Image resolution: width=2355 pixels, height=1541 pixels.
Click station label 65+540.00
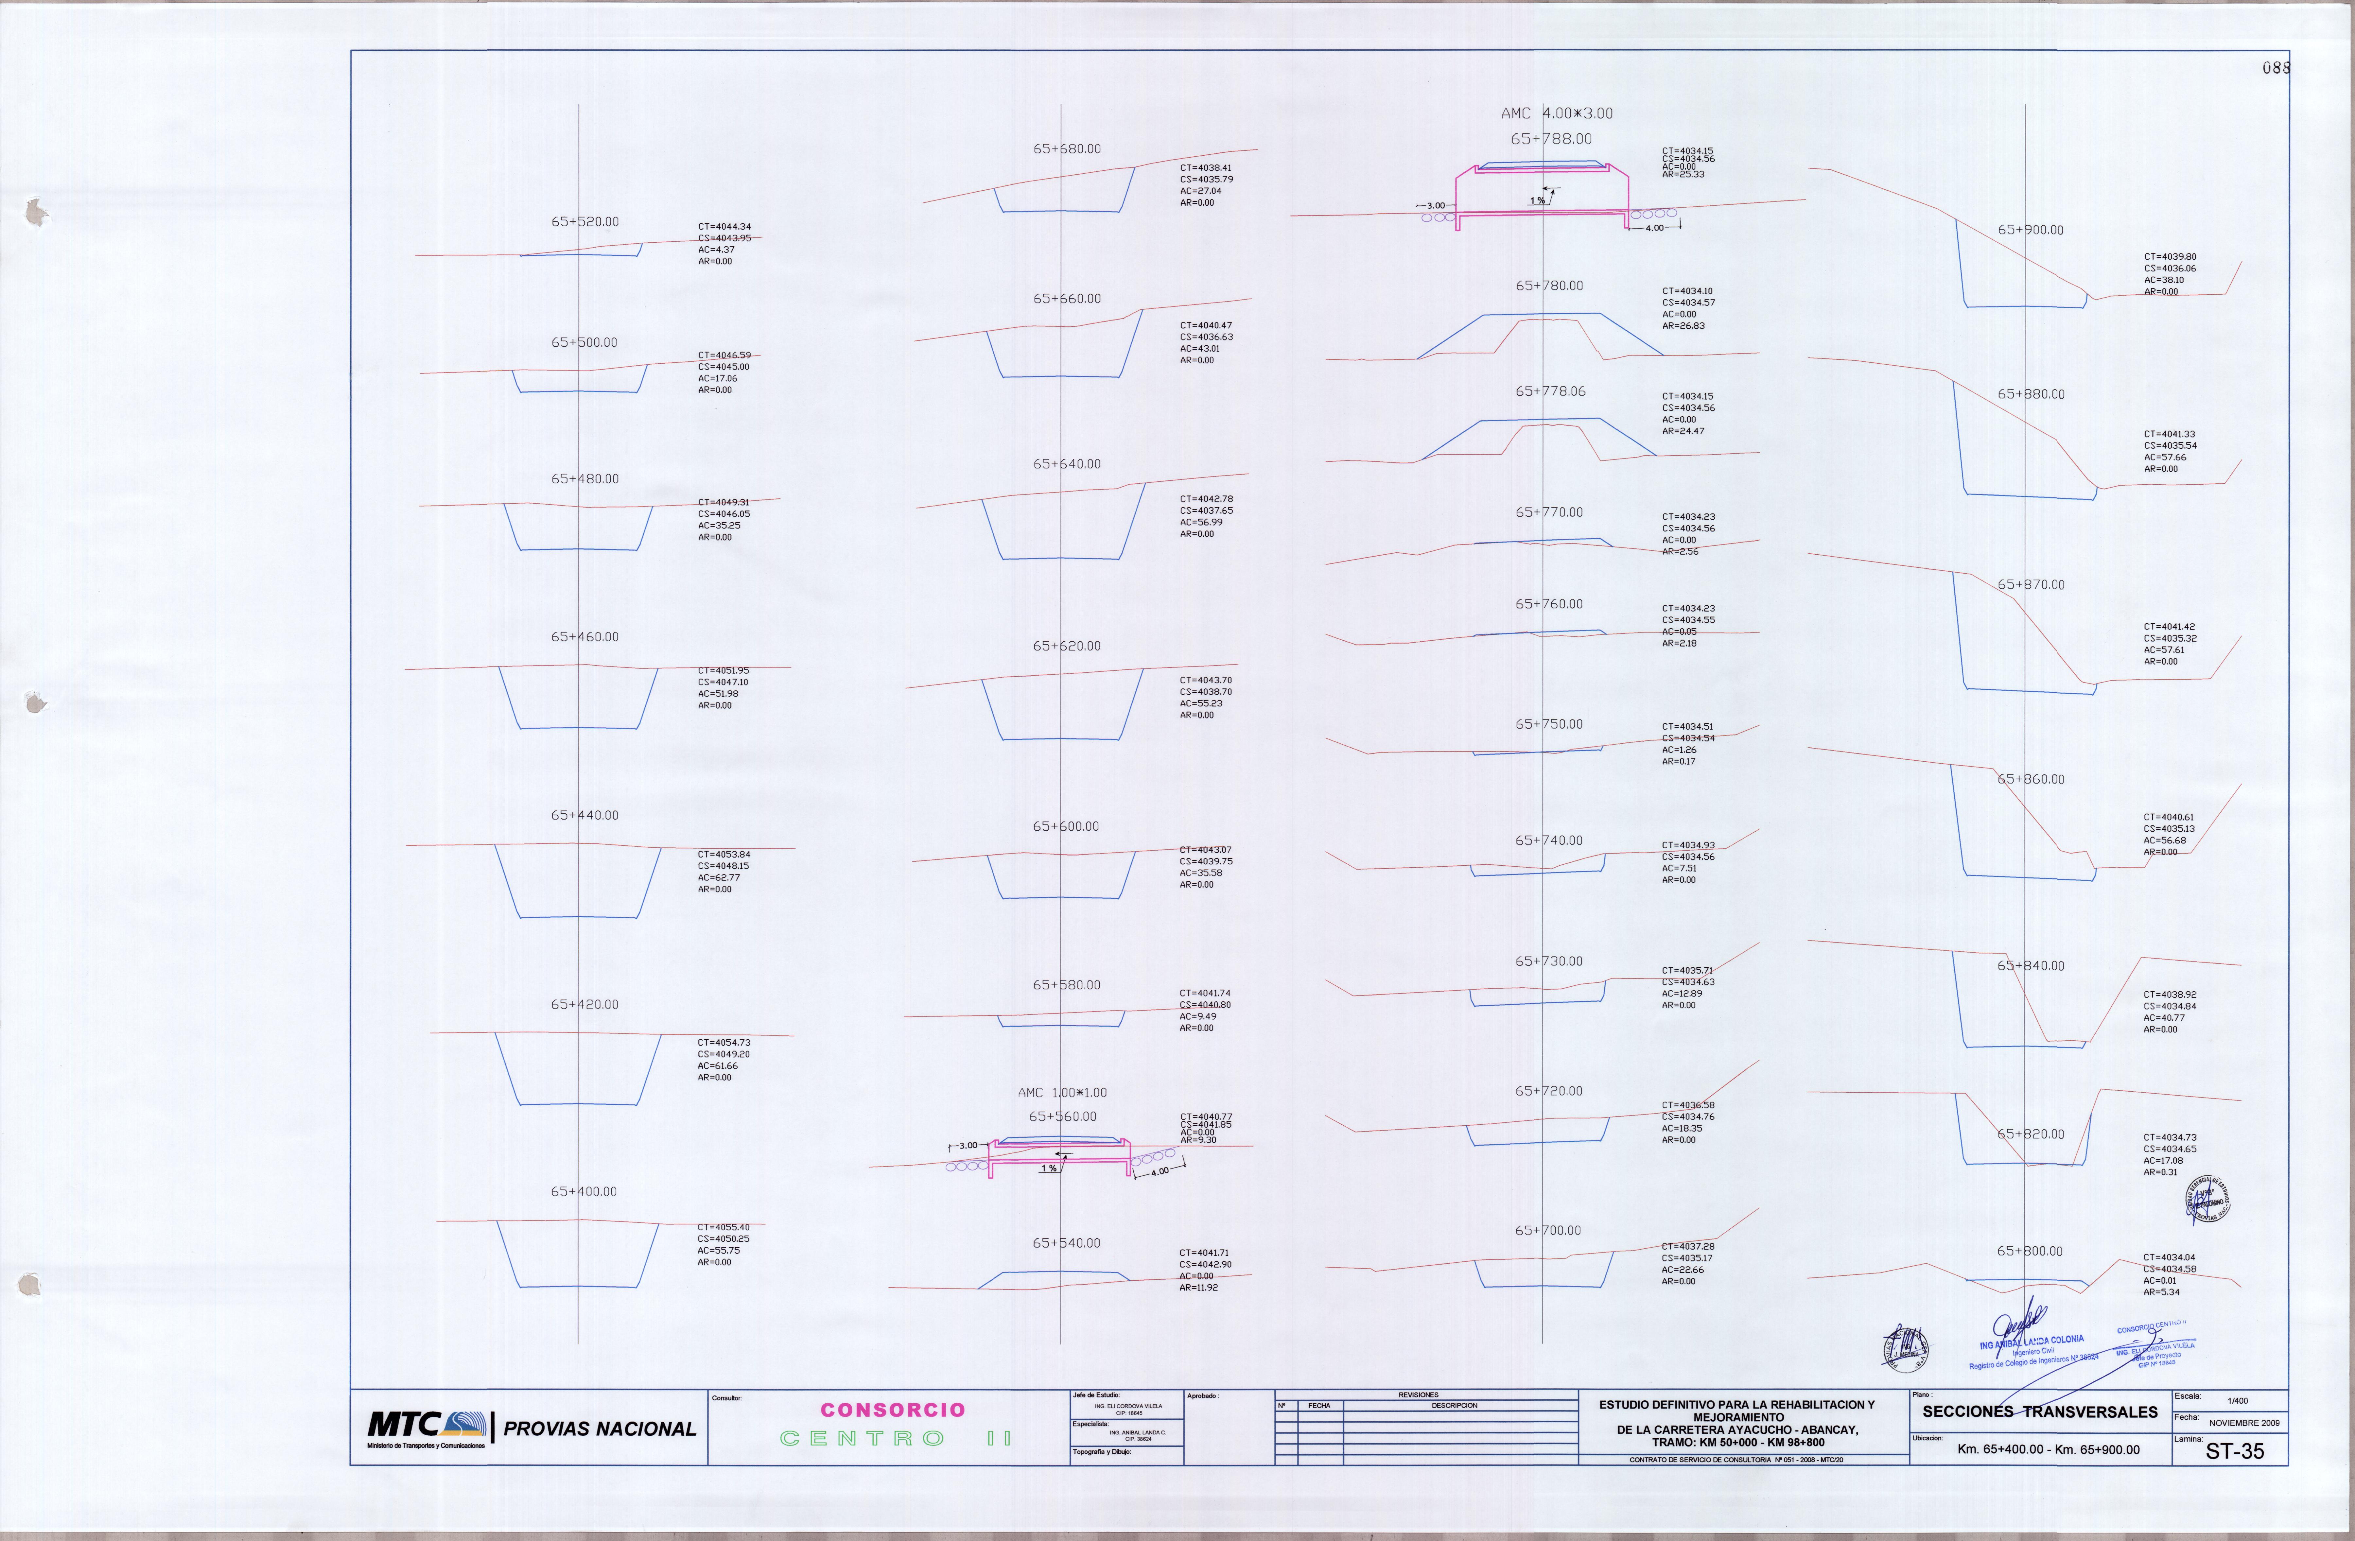(x=1067, y=1243)
